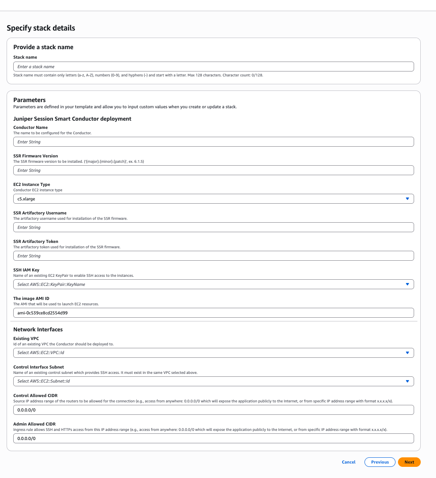Click the Subnet Id dropdown arrow icon
The image size is (436, 478).
[x=407, y=381]
